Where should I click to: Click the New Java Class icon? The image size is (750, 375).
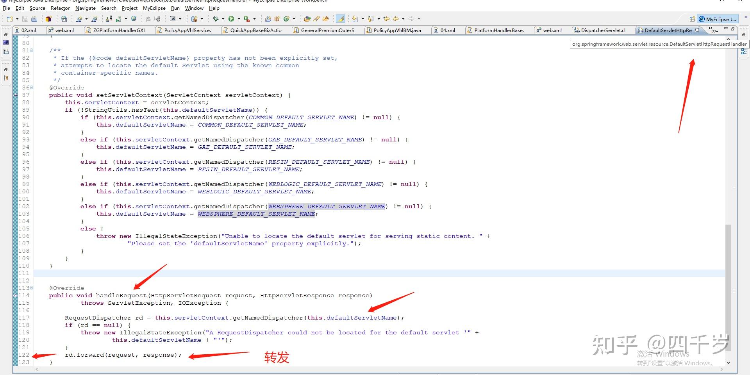[286, 19]
